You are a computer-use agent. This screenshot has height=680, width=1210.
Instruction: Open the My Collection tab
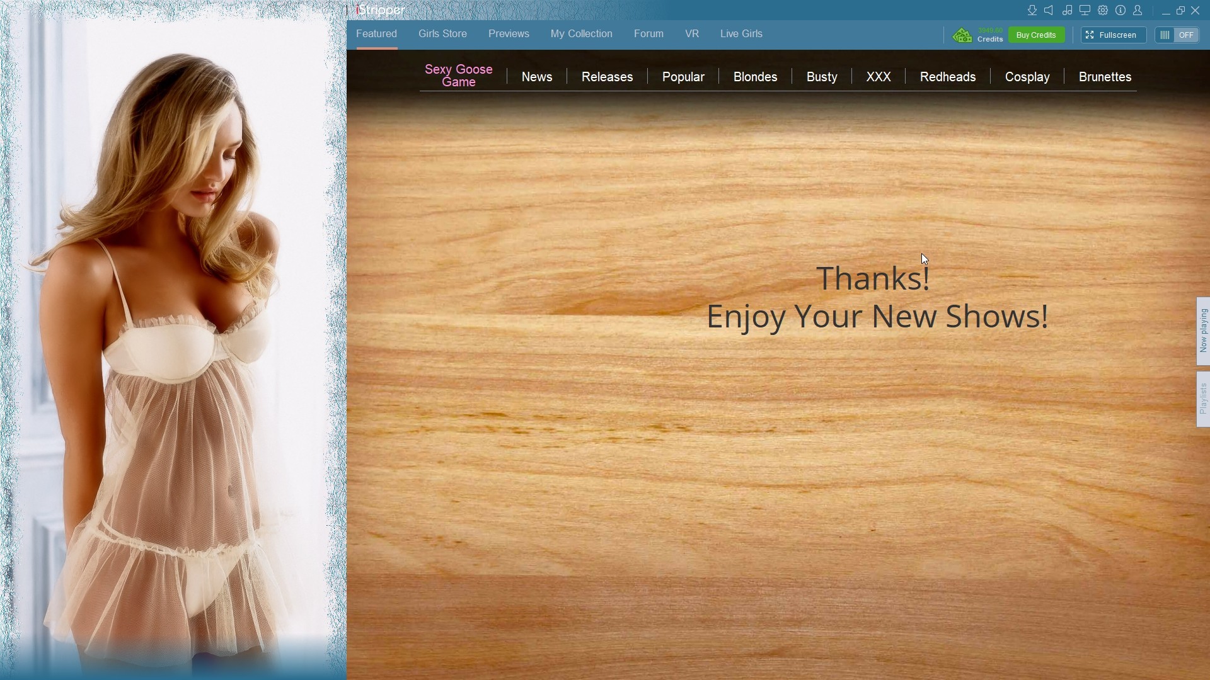[581, 34]
